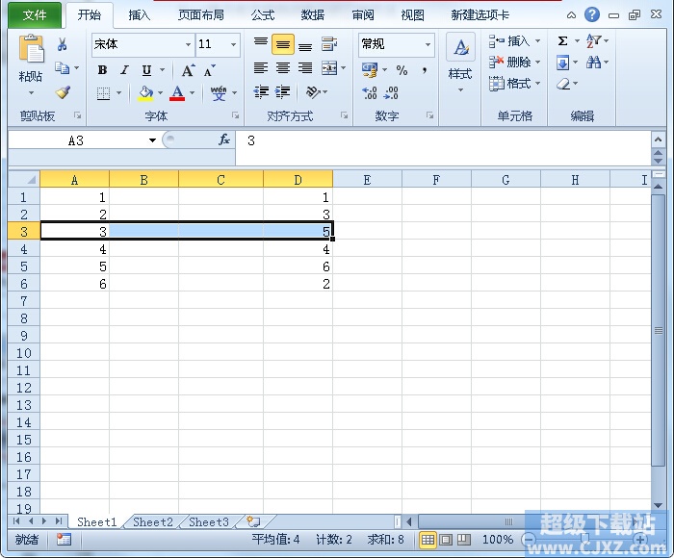Image resolution: width=674 pixels, height=558 pixels.
Task: Open the font size dropdown
Action: (x=233, y=44)
